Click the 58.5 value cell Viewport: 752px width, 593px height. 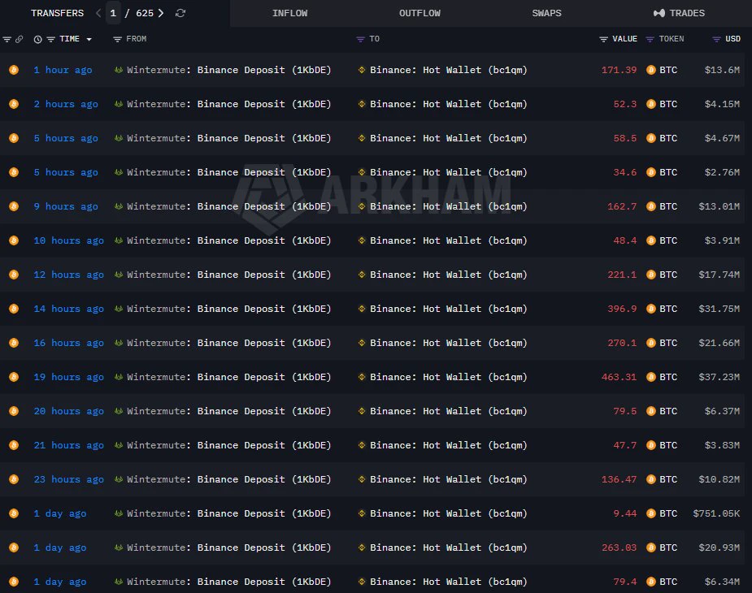(625, 138)
